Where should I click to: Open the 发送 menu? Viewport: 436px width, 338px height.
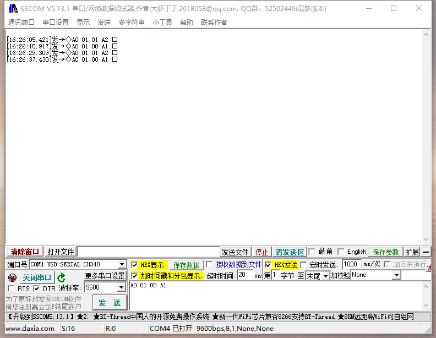(x=104, y=22)
